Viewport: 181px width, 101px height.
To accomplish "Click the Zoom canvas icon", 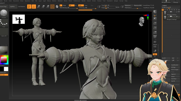I will pyautogui.click(x=155, y=23).
